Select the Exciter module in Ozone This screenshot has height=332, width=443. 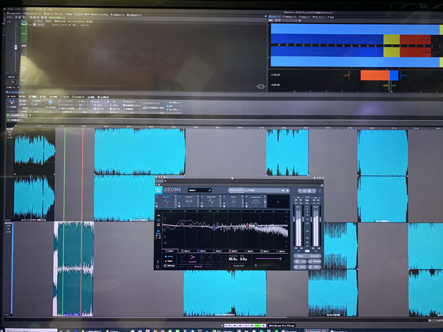click(x=234, y=201)
